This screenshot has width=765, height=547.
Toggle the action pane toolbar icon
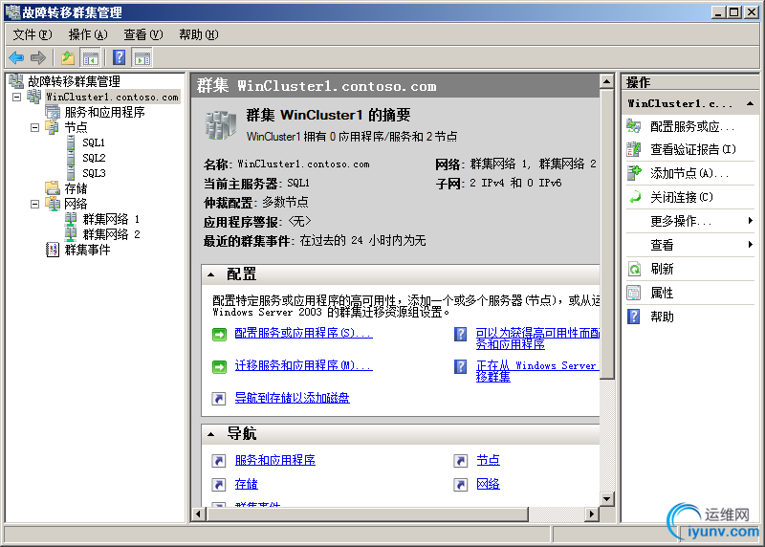click(142, 58)
